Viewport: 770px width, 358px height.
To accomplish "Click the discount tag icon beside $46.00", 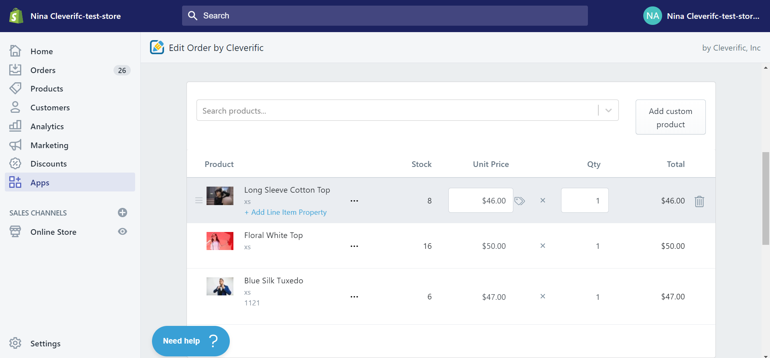I will coord(520,201).
